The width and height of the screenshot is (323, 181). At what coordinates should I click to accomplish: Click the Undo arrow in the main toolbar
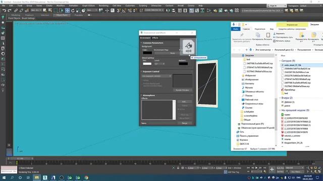(x=4, y=11)
